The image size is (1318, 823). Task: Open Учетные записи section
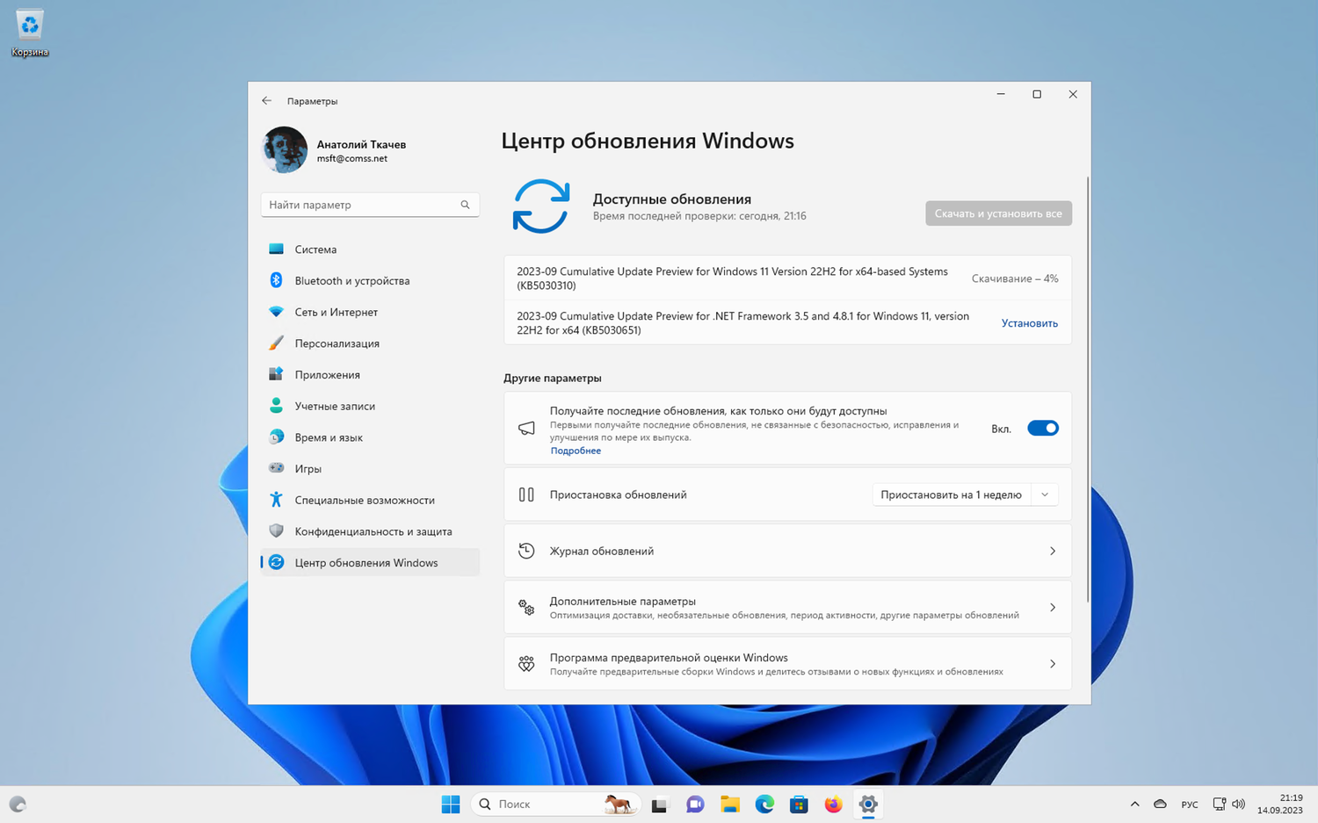[370, 406]
